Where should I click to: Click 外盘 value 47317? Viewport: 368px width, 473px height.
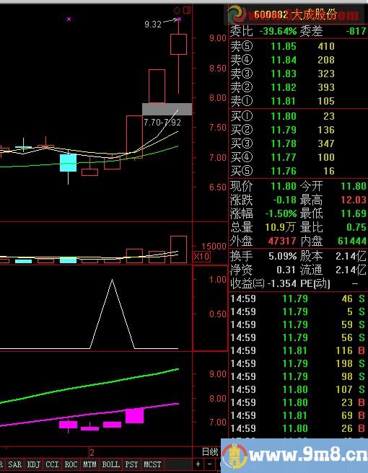click(x=282, y=241)
